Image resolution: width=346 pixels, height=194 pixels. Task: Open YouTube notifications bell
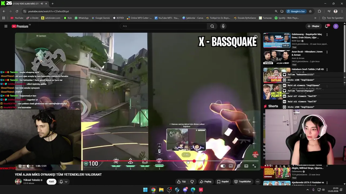tap(327, 26)
